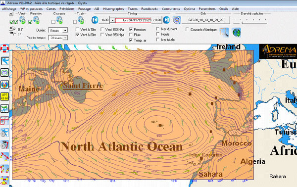This screenshot has height=187, width=297.
Task: Uncheck the Pression data checkbox
Action: [x=131, y=30]
